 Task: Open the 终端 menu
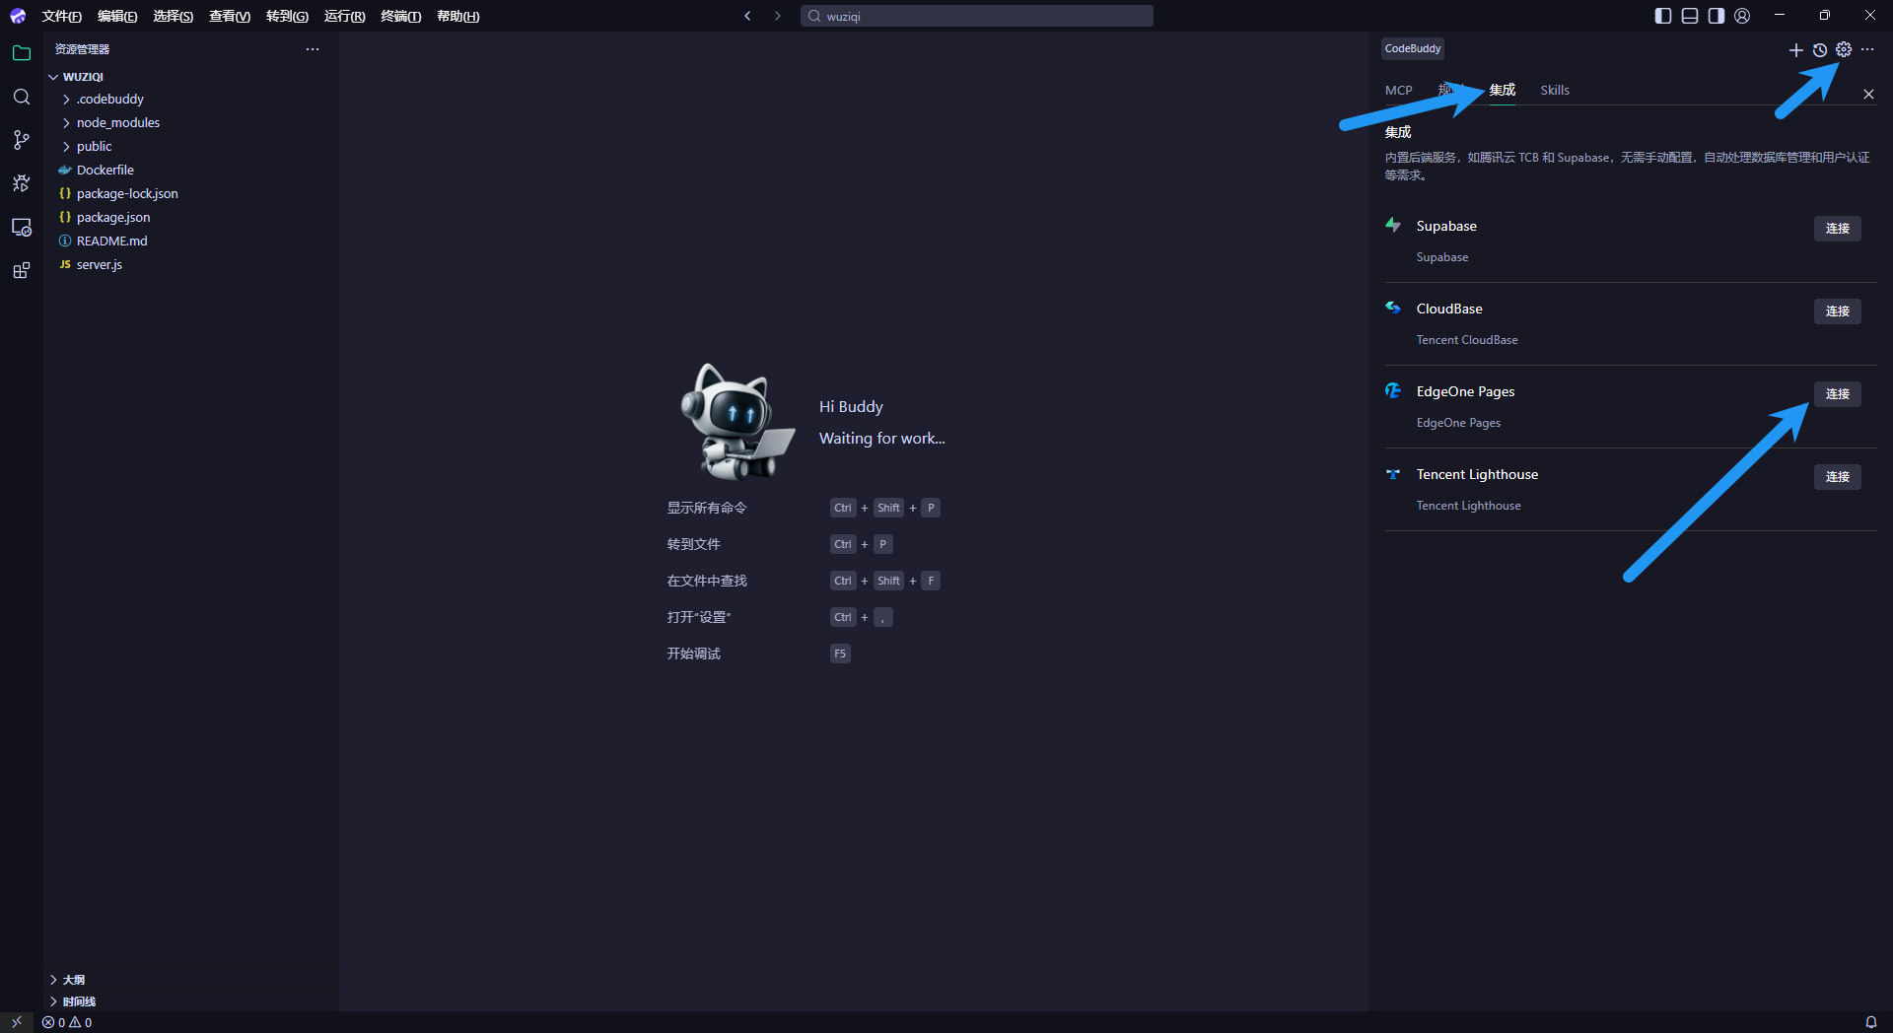400,16
